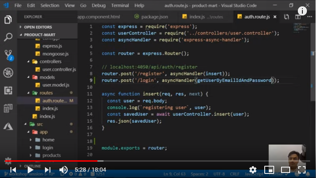Image resolution: width=316 pixels, height=178 pixels.
Task: Enable miniplayer mode
Action: (x=269, y=170)
